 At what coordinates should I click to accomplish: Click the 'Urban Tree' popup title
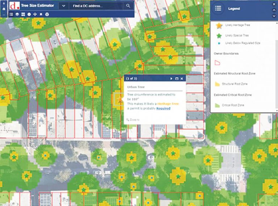(x=136, y=87)
